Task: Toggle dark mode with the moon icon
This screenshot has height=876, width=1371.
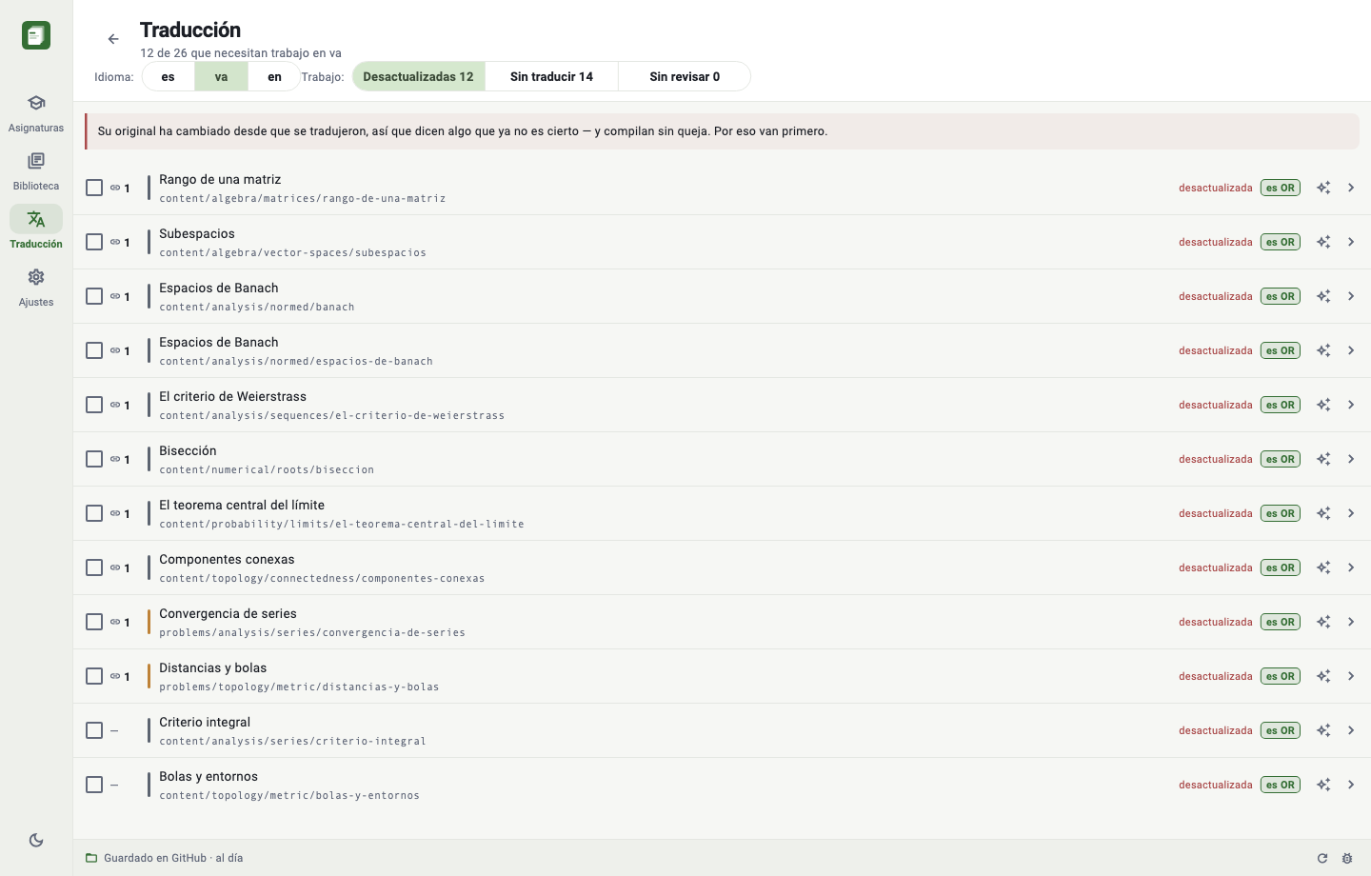Action: coord(36,840)
